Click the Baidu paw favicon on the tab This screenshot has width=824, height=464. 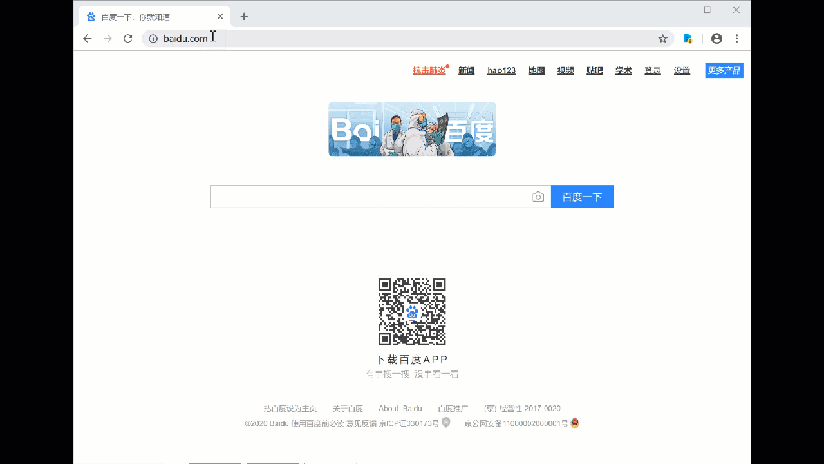(x=91, y=17)
